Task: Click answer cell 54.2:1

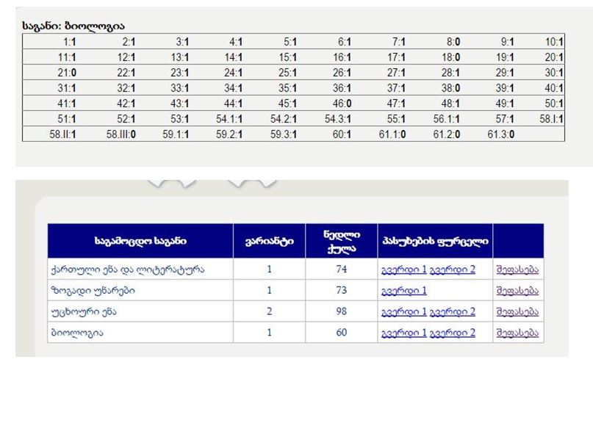Action: point(284,119)
